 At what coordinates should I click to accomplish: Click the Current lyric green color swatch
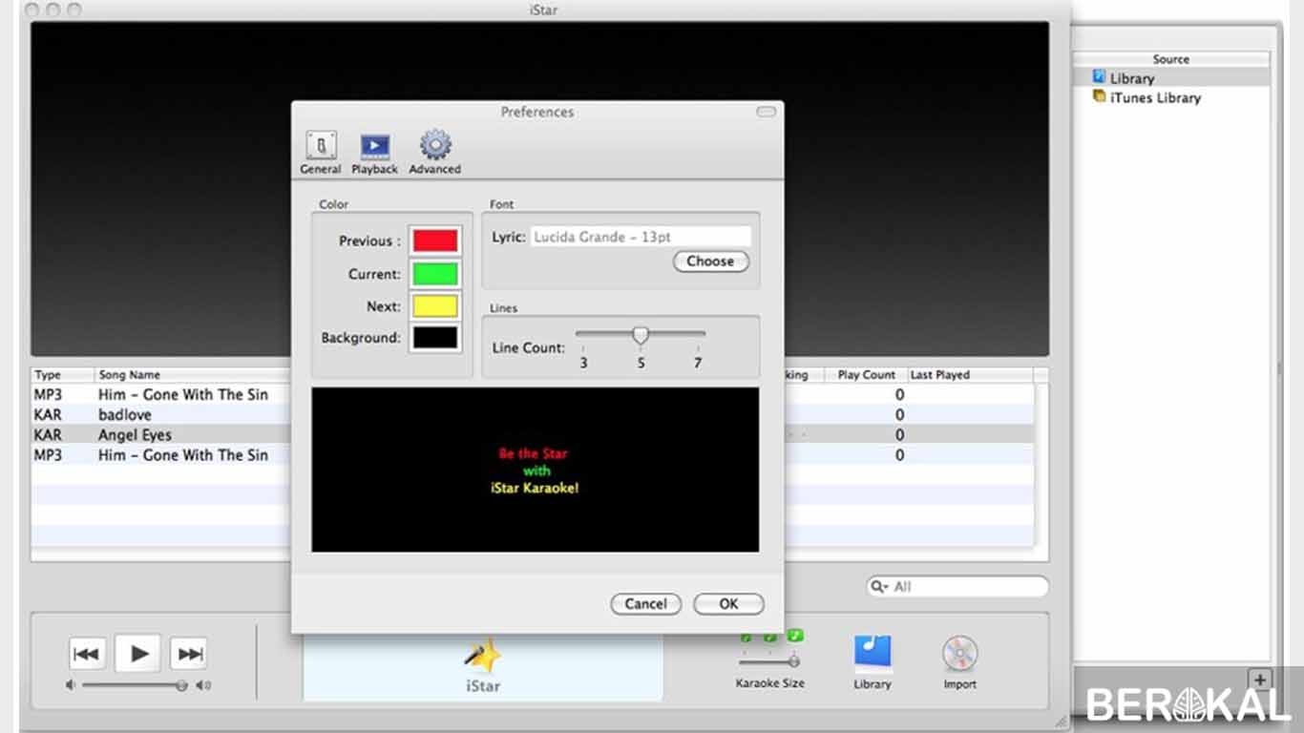tap(435, 274)
